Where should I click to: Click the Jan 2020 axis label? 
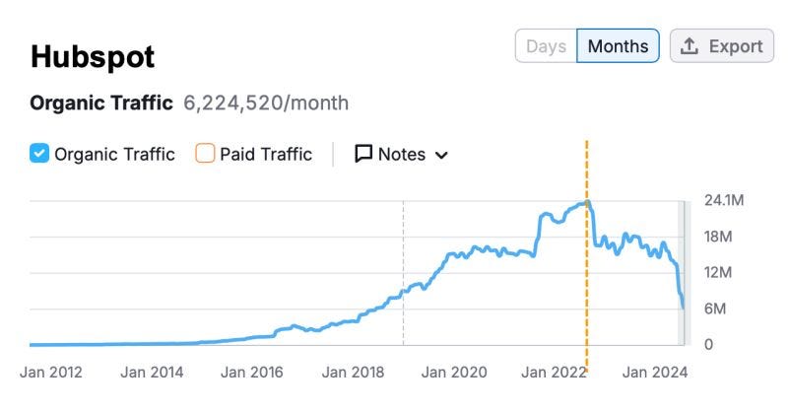point(454,373)
